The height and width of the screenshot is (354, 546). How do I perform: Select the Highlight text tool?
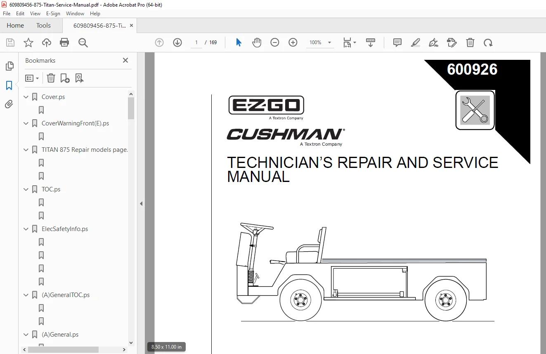416,42
